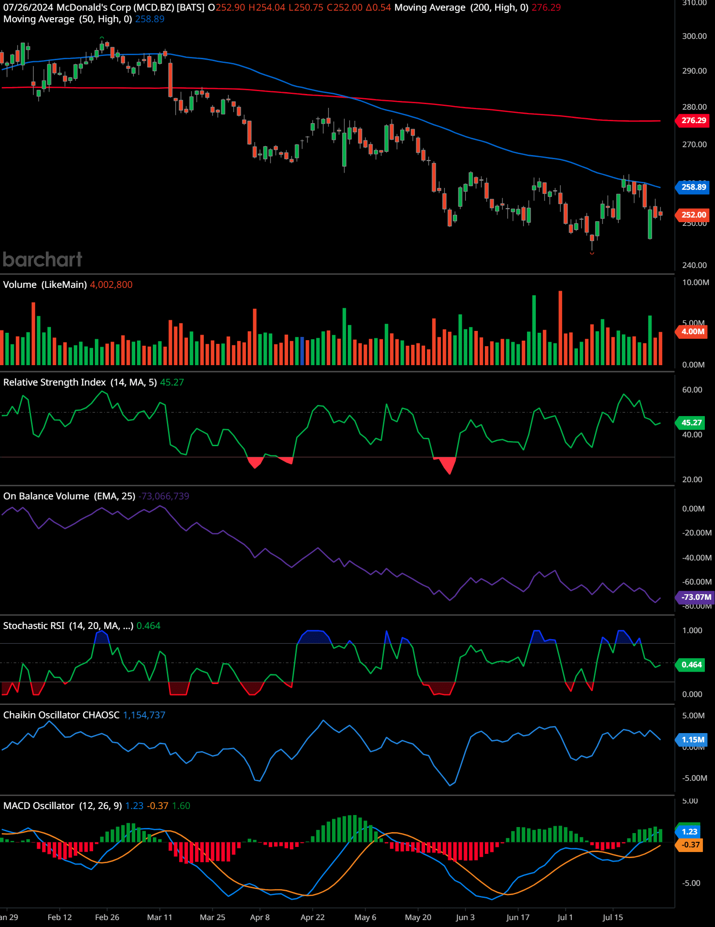
Task: Click the Mar 11 date label
Action: pos(160,917)
